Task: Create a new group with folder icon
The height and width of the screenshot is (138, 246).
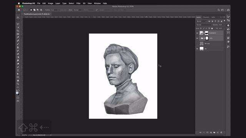Action: click(214, 133)
